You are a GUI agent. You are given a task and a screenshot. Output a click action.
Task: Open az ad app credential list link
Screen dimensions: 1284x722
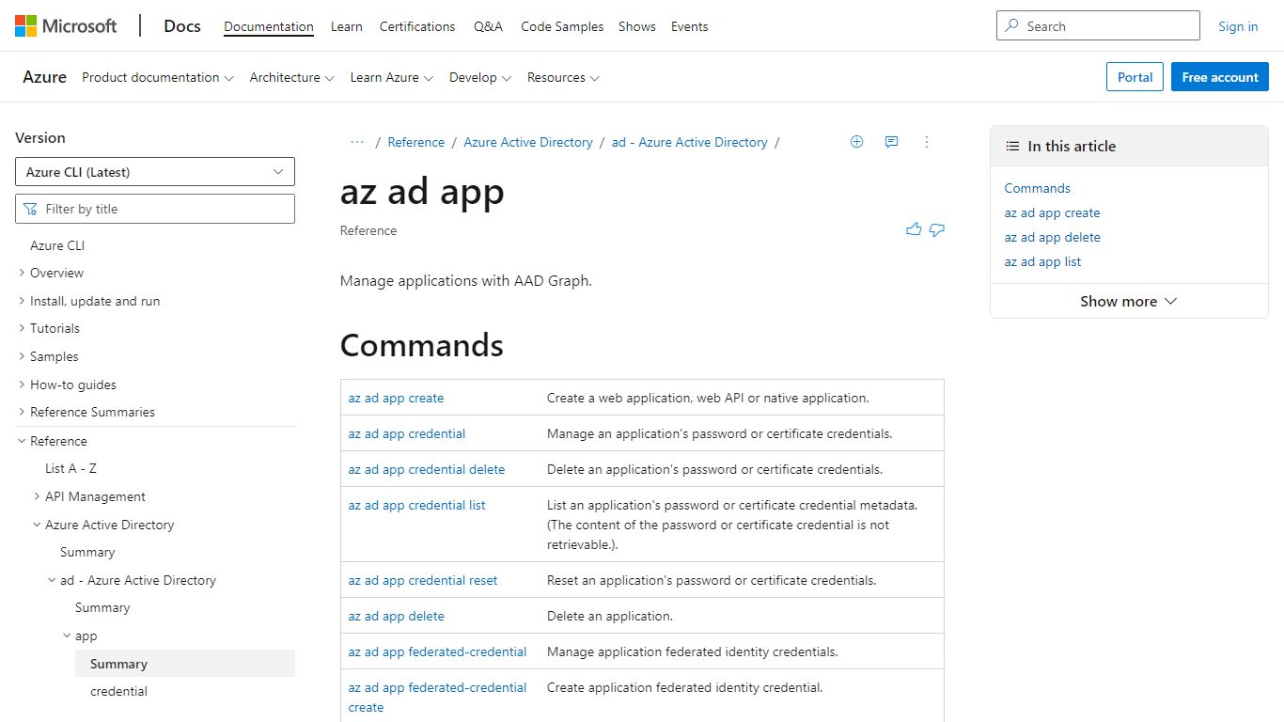click(x=417, y=505)
